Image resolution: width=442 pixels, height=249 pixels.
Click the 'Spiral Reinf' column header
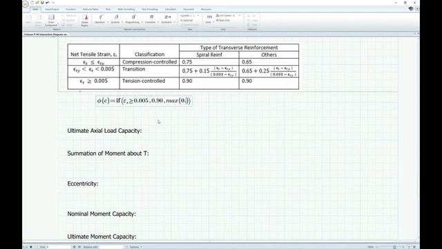pyautogui.click(x=209, y=55)
